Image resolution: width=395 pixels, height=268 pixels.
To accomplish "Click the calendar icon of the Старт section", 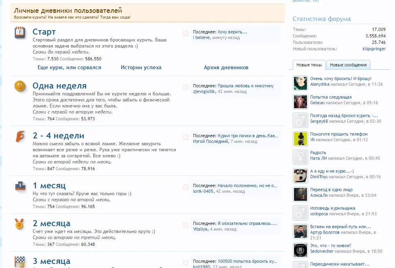I will [19, 32].
